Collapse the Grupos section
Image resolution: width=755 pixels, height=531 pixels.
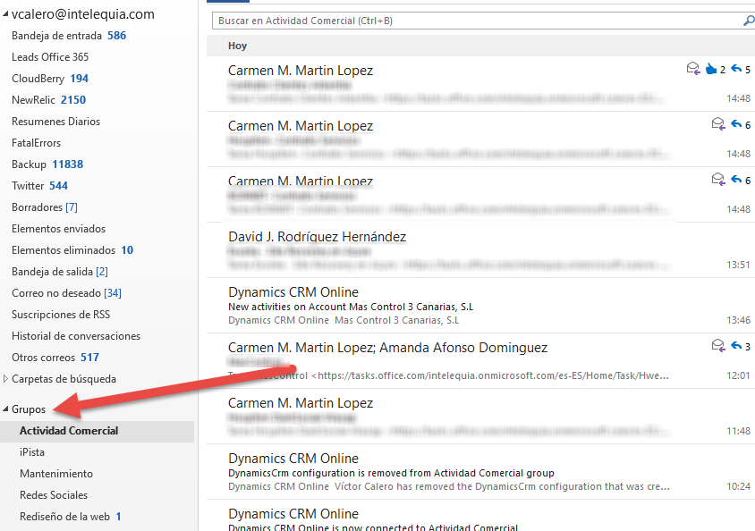pyautogui.click(x=7, y=409)
